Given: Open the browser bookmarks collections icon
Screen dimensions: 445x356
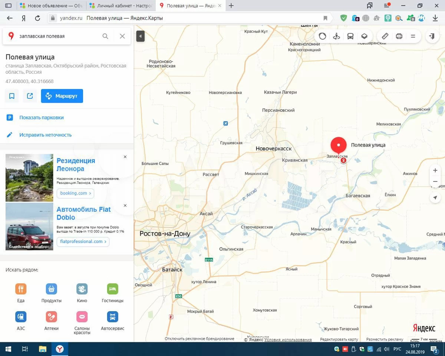Looking at the screenshot, I should point(370,6).
